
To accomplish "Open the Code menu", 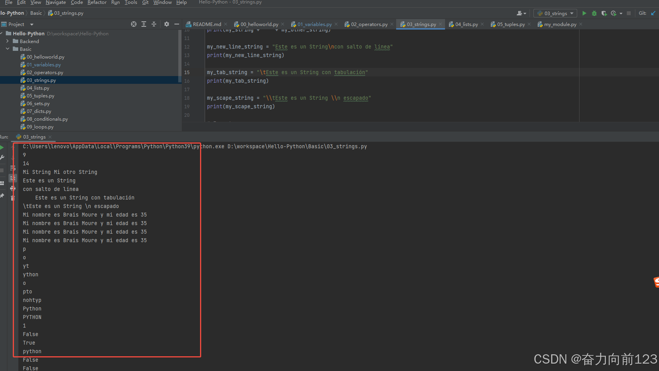I will pyautogui.click(x=77, y=2).
